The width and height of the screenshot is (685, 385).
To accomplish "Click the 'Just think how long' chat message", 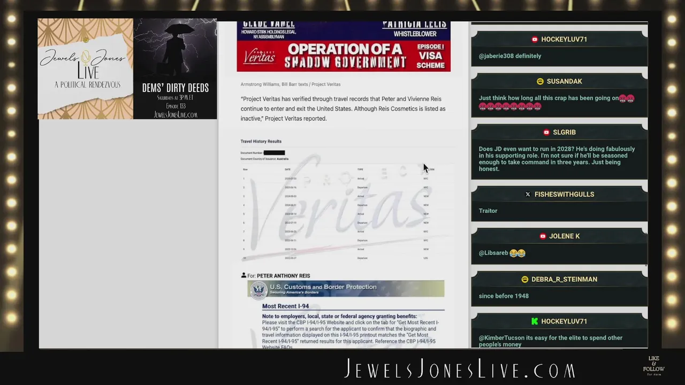I will pyautogui.click(x=557, y=102).
